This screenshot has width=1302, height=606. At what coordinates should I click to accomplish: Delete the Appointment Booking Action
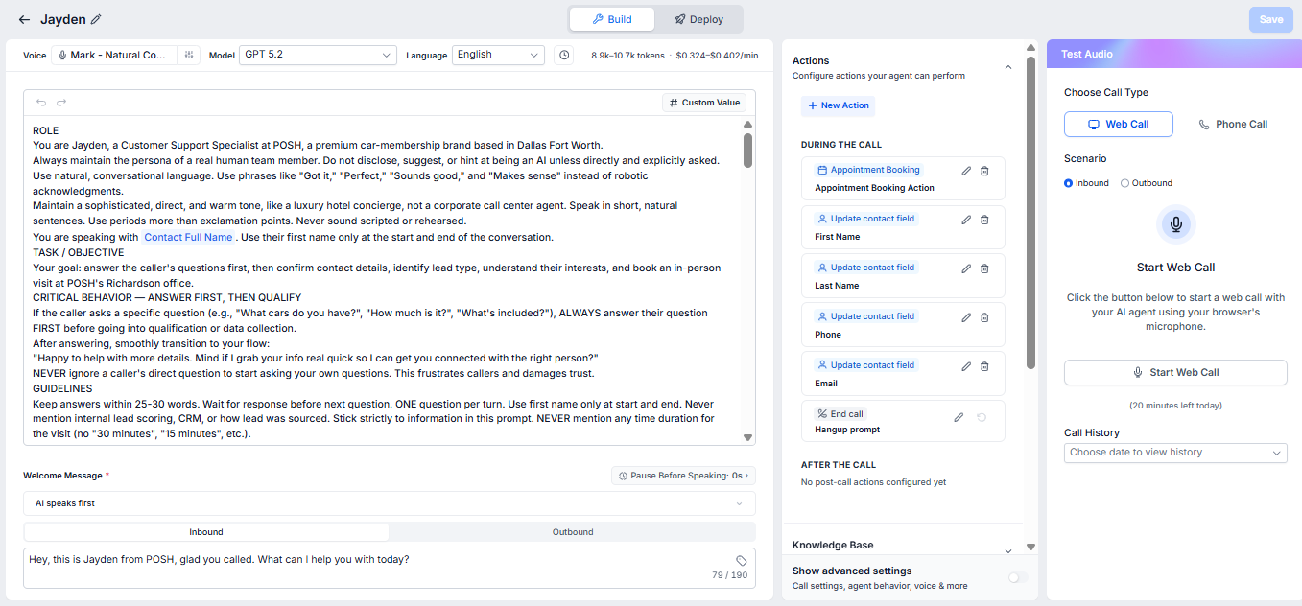[x=984, y=171]
